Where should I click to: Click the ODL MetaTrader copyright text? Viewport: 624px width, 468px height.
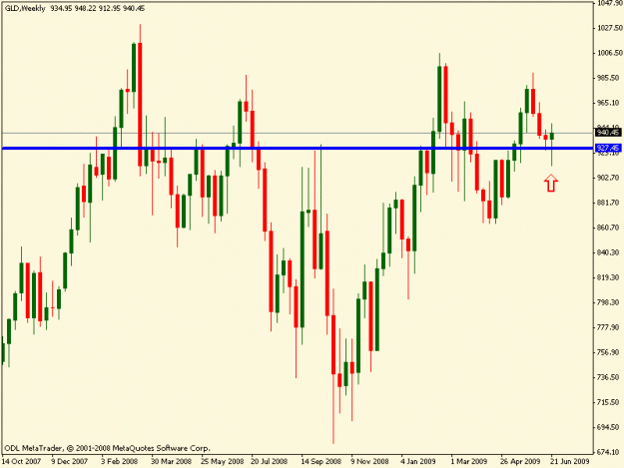coord(107,448)
